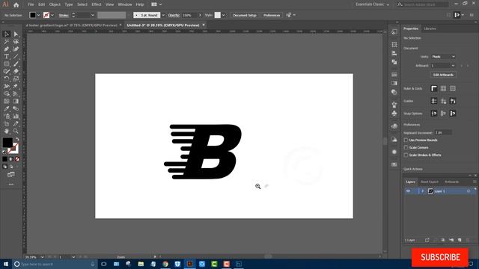Open brush definition dropdown

pyautogui.click(x=163, y=15)
